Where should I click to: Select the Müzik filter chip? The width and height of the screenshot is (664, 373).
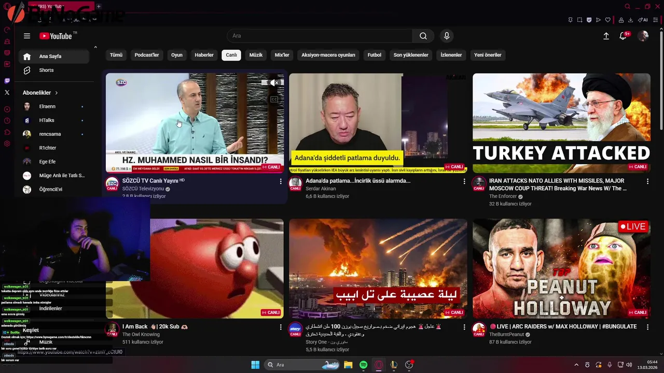(256, 55)
